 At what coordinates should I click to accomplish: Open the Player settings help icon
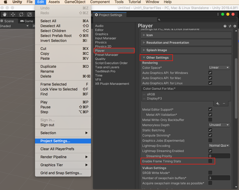point(225,26)
